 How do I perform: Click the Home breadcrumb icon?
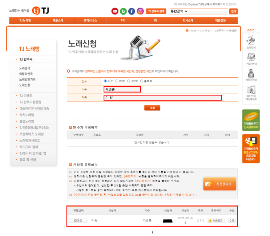point(187,30)
